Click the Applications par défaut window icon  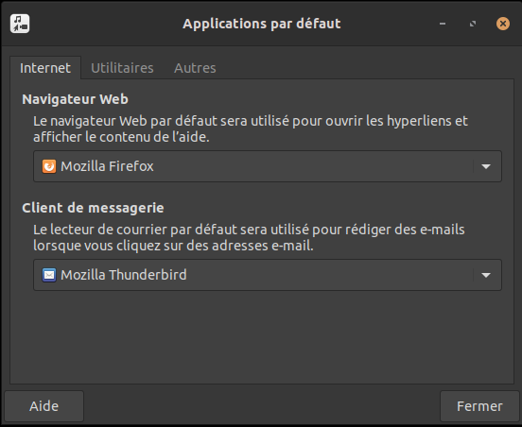20,24
